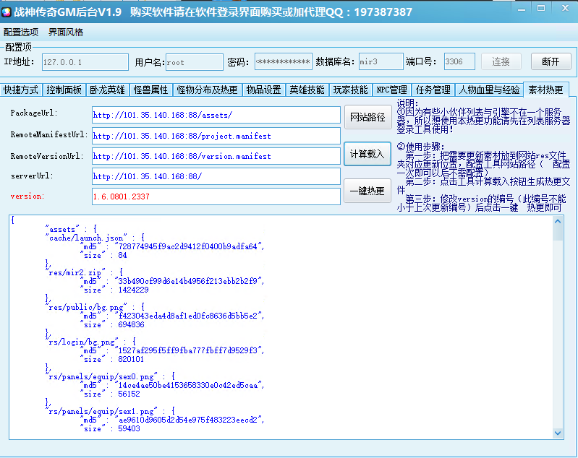Screen dimensions: 578x458
Task: Click the "rs/panels/equip/sex1.png" entry line
Action: [110, 411]
